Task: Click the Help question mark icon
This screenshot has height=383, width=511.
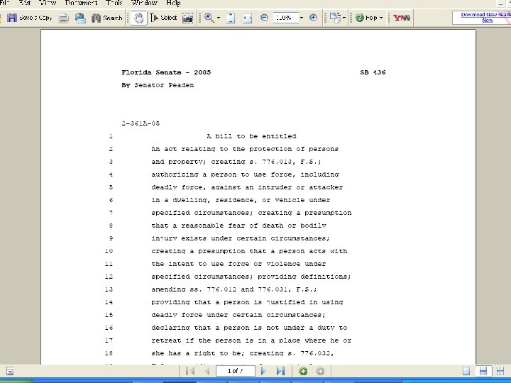Action: (x=360, y=18)
